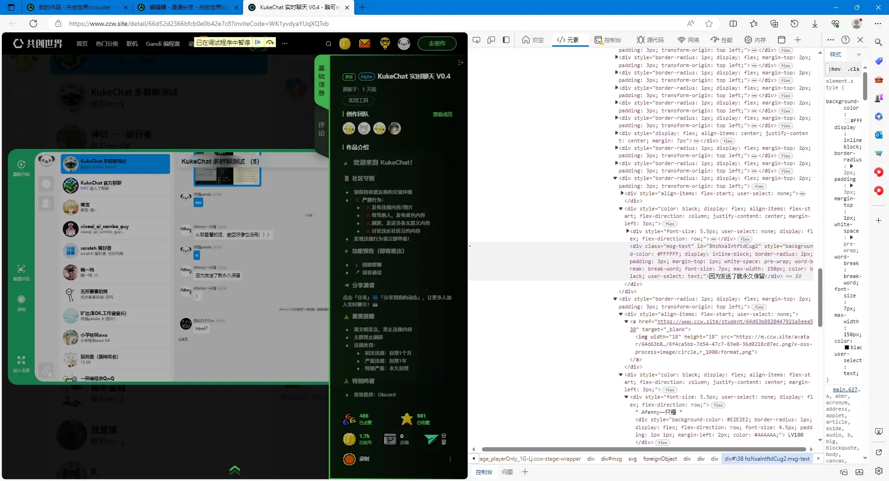
Task: Open the site search magnifier icon
Action: [328, 44]
